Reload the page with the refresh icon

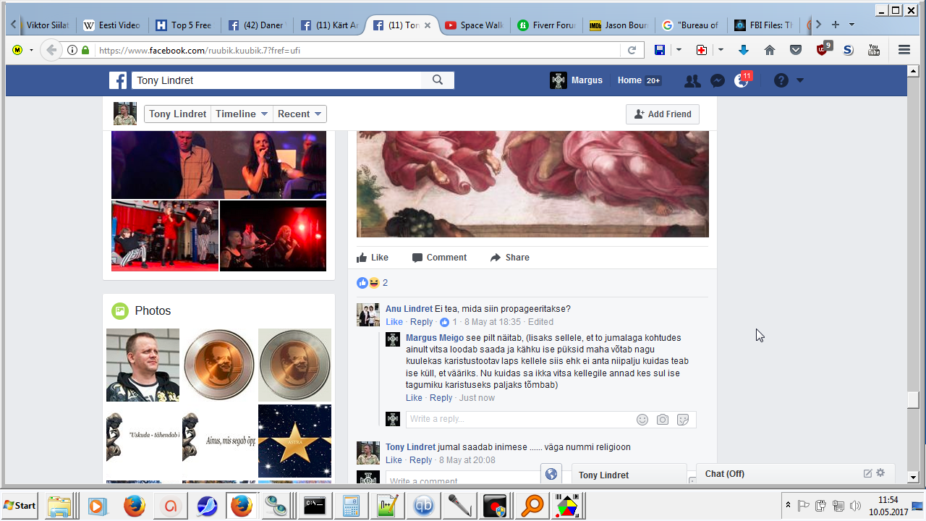(x=632, y=50)
